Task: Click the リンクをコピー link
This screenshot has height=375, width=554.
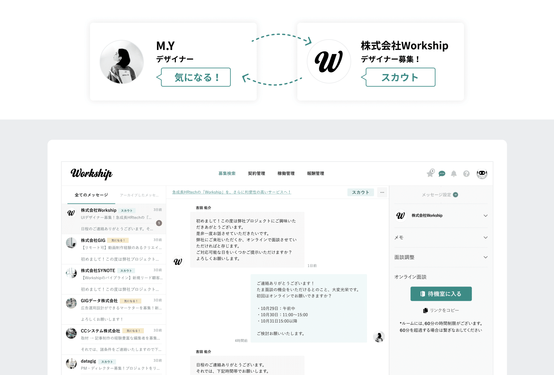Action: 441,310
